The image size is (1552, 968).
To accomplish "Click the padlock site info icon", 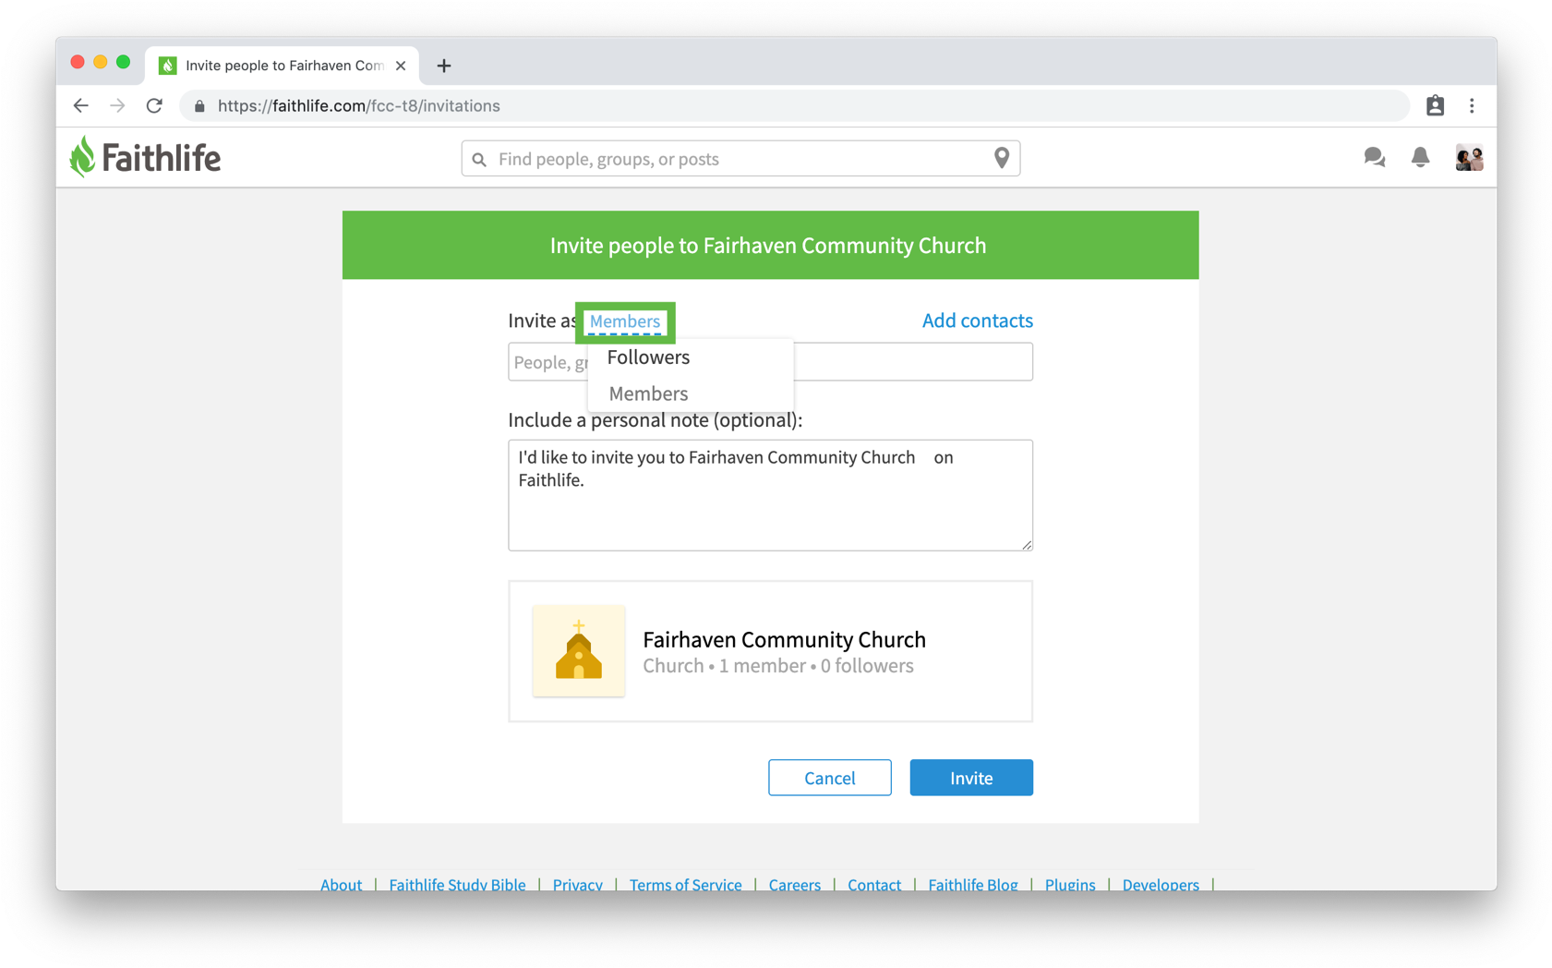I will pos(199,106).
